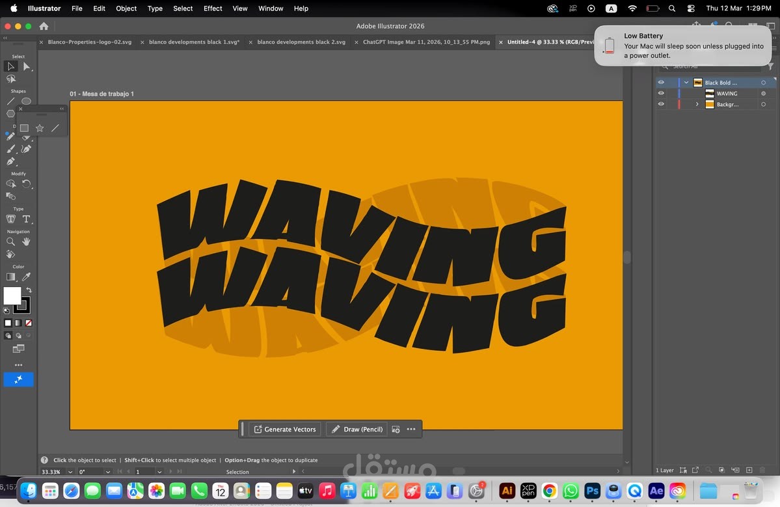Open zoom level 33.33% dropdown

(x=70, y=472)
